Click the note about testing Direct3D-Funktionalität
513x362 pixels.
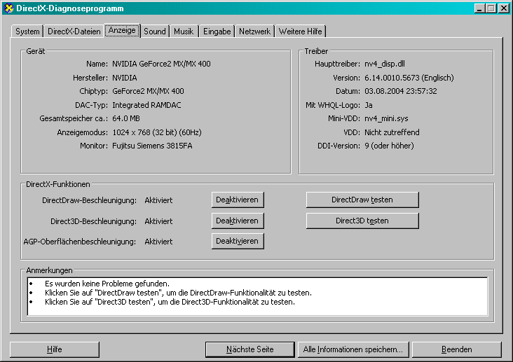click(170, 302)
